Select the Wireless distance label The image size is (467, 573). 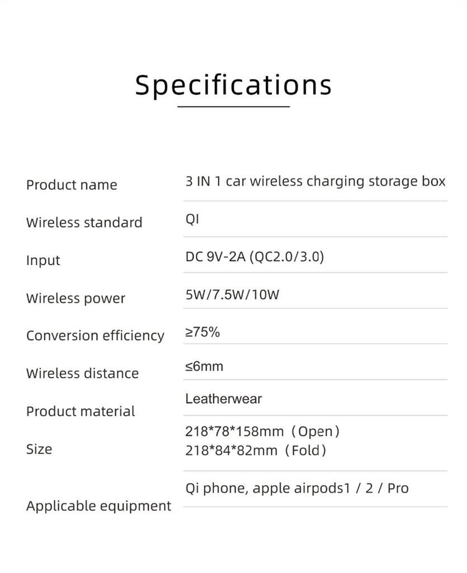[x=82, y=373]
